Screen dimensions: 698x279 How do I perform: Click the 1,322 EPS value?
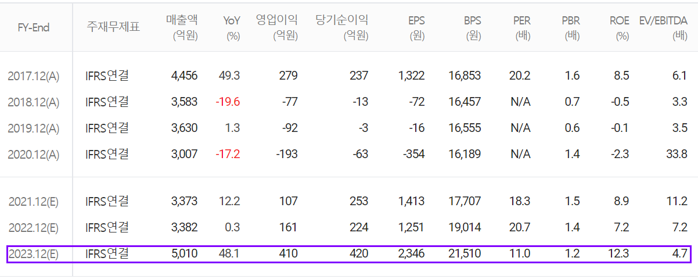[412, 76]
